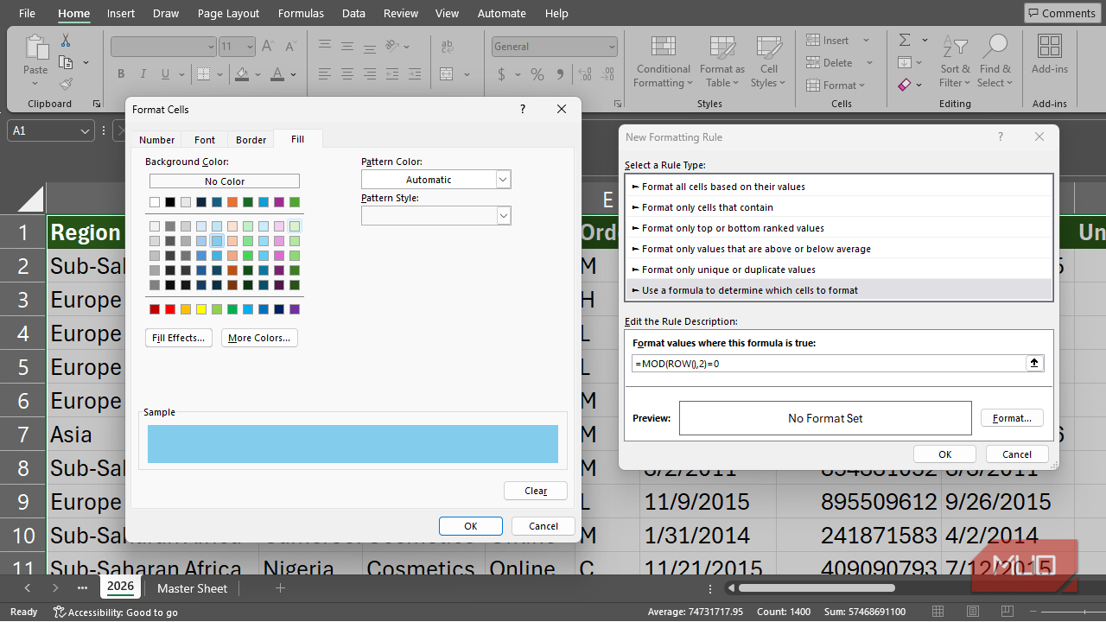Select the yellow standard color swatch
The width and height of the screenshot is (1106, 622).
[x=201, y=309]
